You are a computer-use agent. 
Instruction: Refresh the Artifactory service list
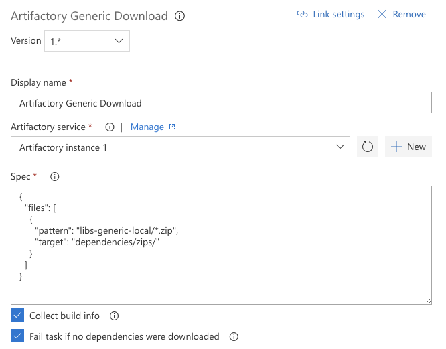367,147
